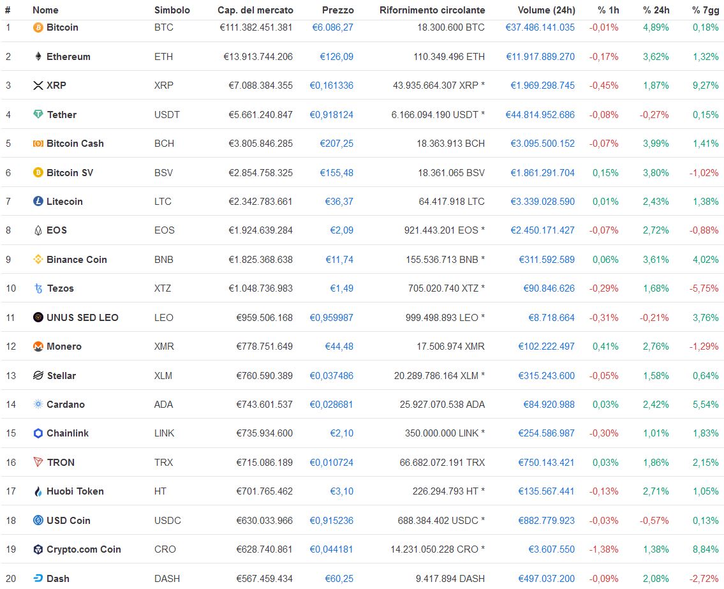
Task: Select Cardano market cap €743.601.537
Action: pyautogui.click(x=265, y=404)
